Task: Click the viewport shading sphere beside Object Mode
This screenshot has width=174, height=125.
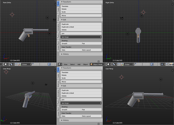Action: point(108,64)
